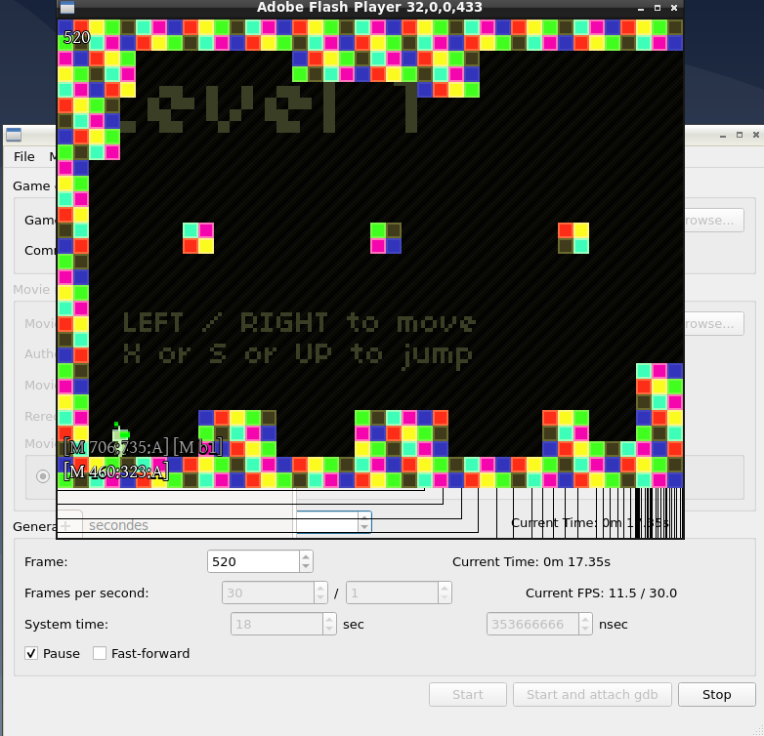Image resolution: width=764 pixels, height=736 pixels.
Task: Click the Frames per second numerator field
Action: coord(268,593)
